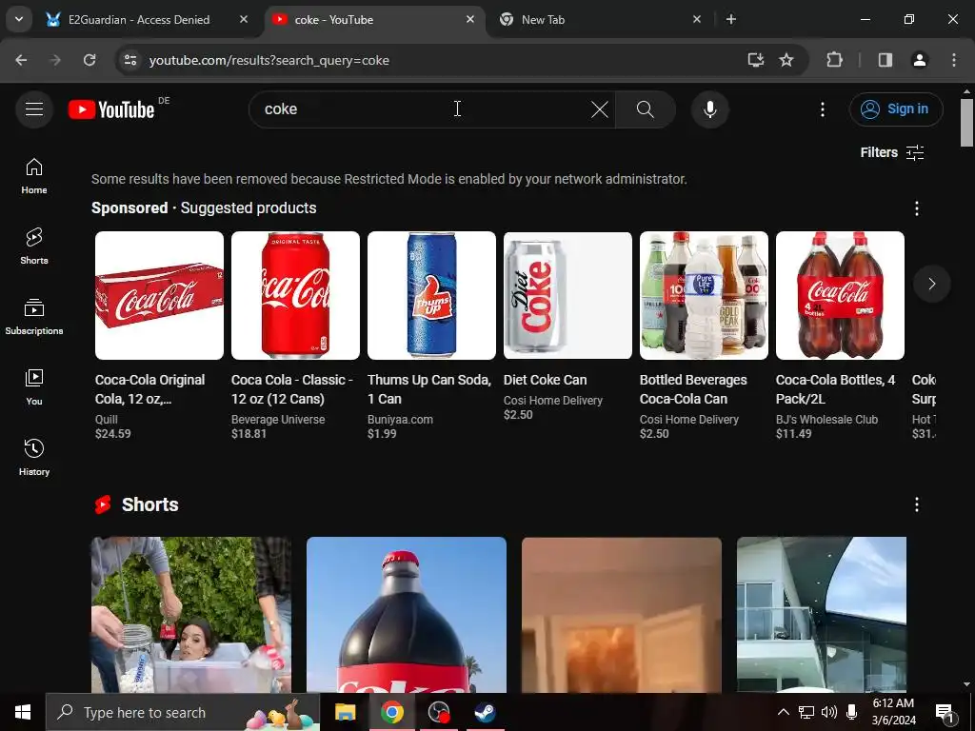Open Shorts in the sidebar

click(x=34, y=247)
